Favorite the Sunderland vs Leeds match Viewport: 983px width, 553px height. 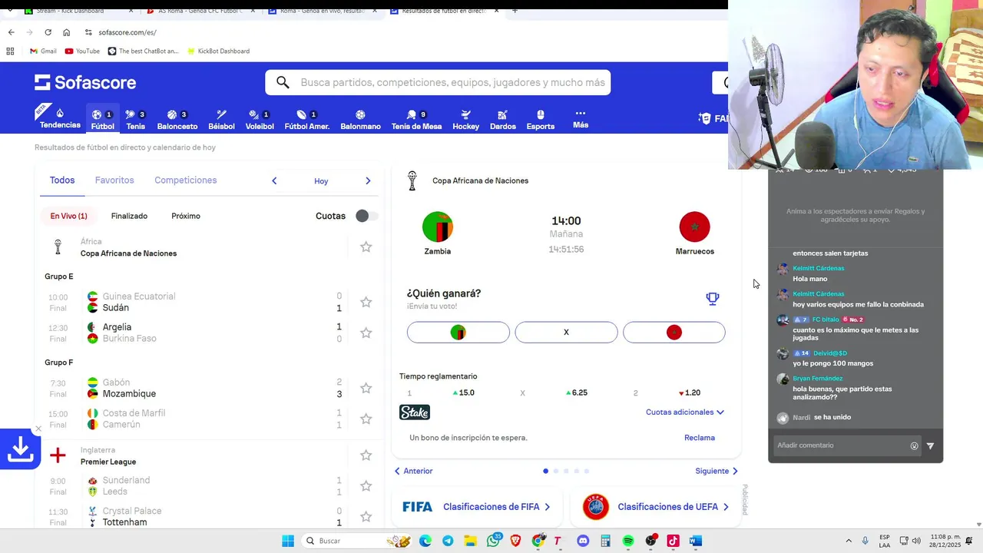(x=366, y=486)
